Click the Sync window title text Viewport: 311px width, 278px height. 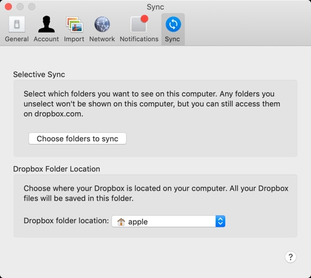tap(155, 7)
